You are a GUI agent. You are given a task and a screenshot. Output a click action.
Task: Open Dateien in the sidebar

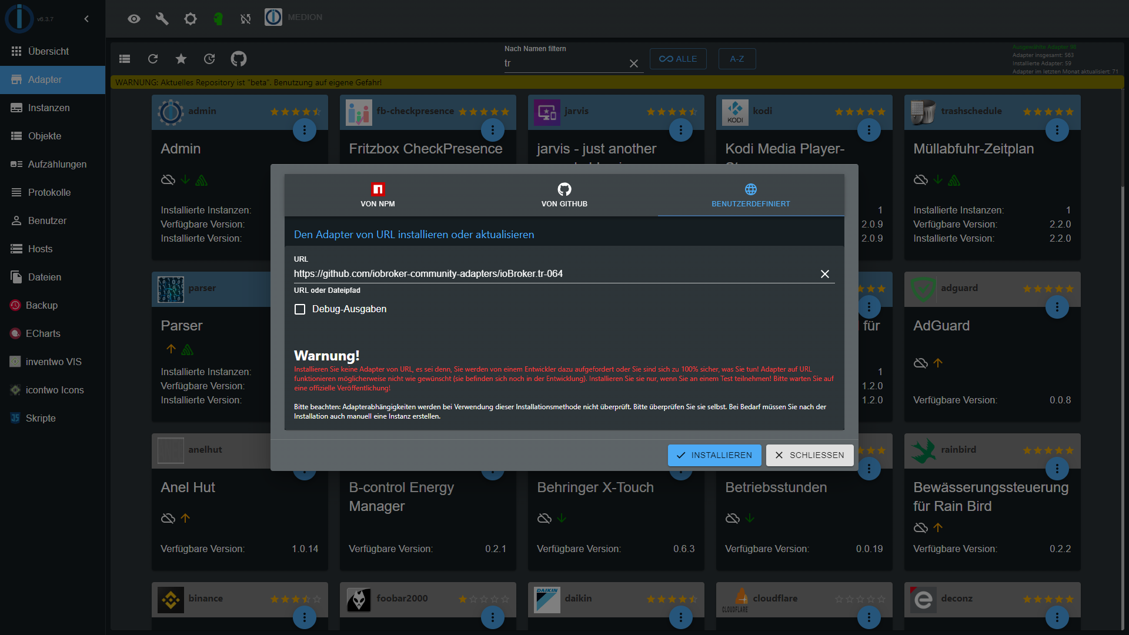[x=53, y=278]
